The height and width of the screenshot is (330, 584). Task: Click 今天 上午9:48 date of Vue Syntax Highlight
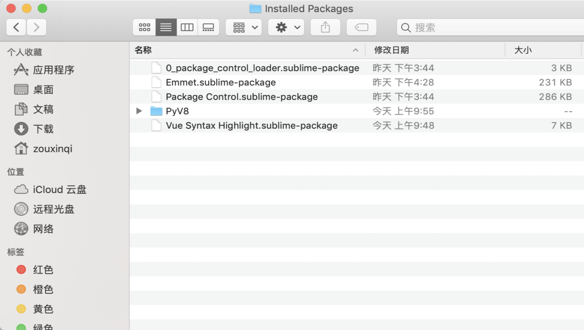403,126
